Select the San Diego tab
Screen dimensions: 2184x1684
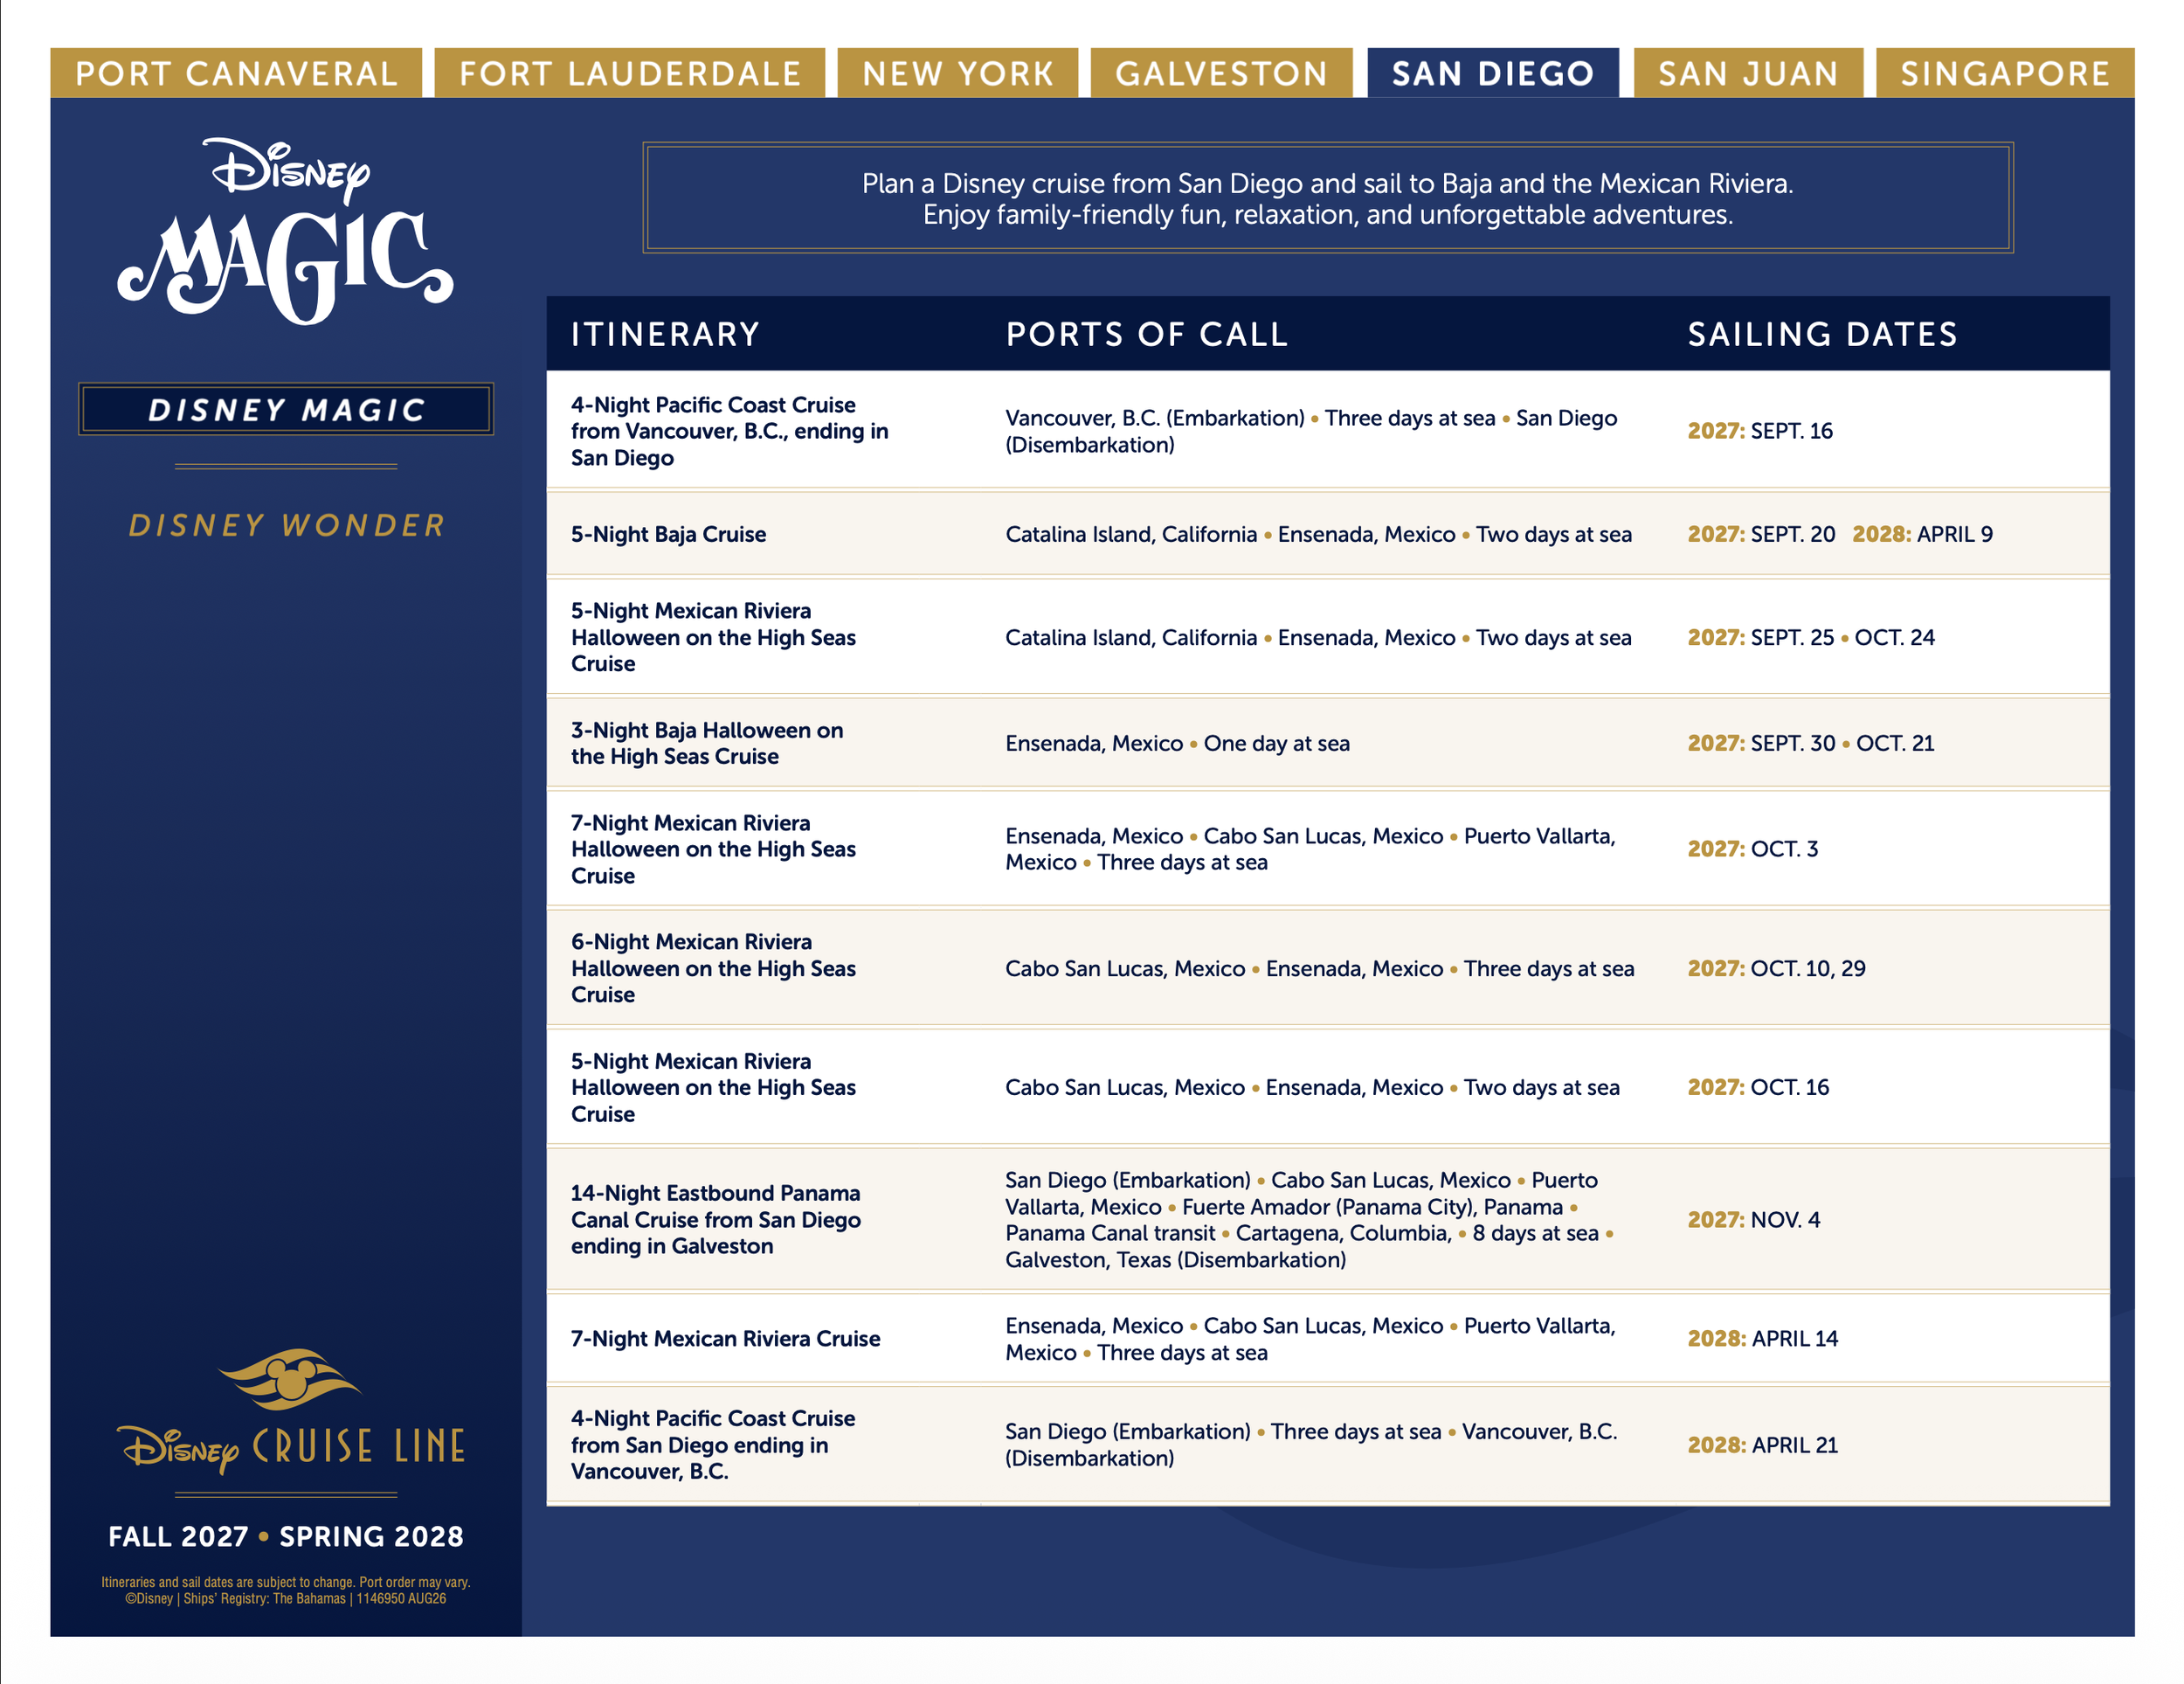[x=1493, y=73]
